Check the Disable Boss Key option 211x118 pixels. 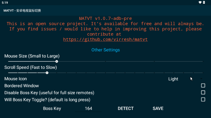[203, 93]
